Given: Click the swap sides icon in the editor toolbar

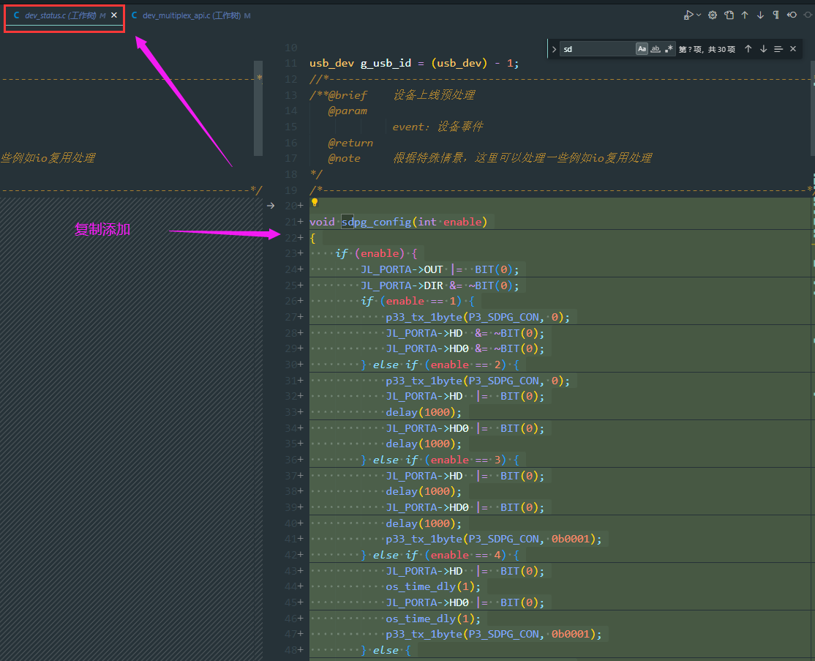Looking at the screenshot, I should click(792, 15).
